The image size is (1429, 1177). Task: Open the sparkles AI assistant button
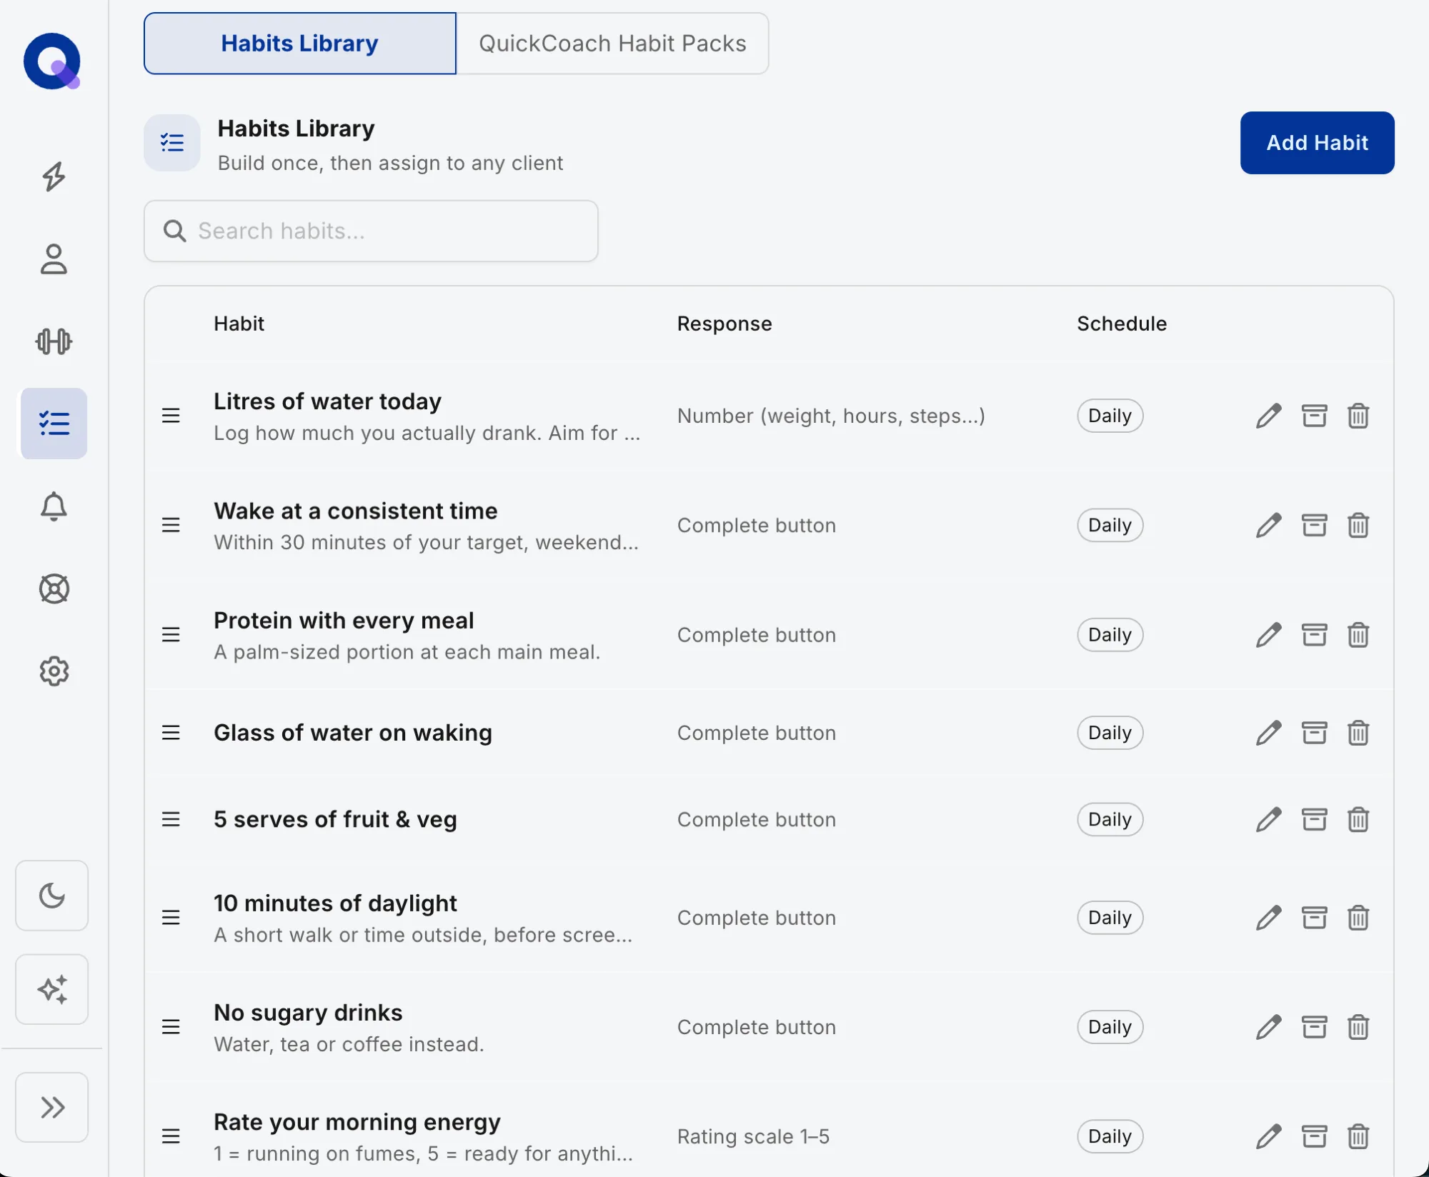(x=52, y=989)
